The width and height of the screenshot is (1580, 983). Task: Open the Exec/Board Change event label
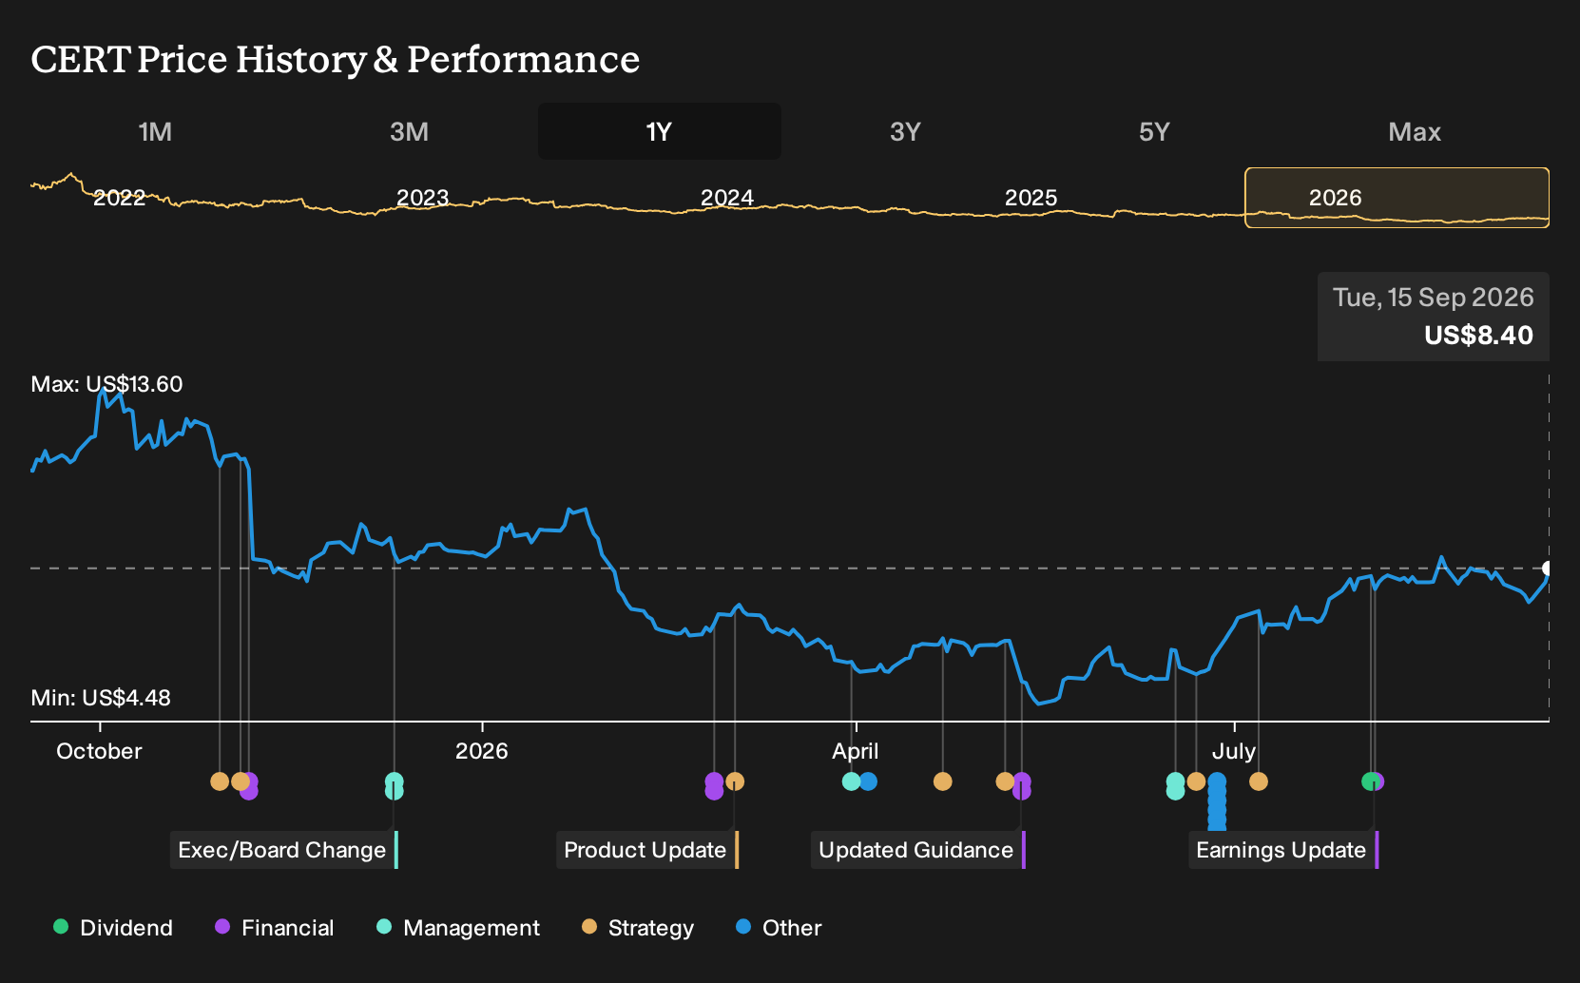coord(283,850)
